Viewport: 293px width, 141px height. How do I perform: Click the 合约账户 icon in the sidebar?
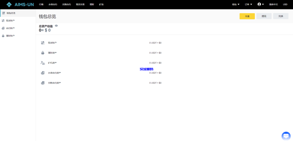click(3, 28)
